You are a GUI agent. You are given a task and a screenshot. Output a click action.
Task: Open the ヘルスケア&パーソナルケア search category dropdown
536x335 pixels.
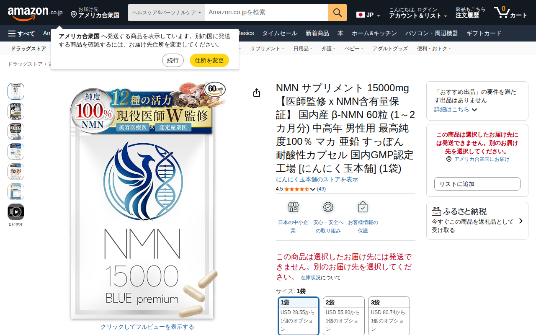coord(166,13)
